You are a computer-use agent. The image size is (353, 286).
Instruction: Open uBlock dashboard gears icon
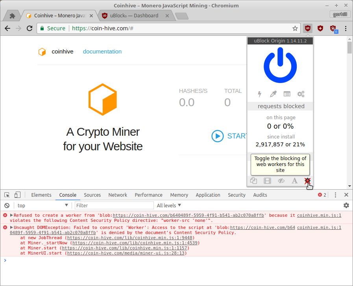click(301, 94)
